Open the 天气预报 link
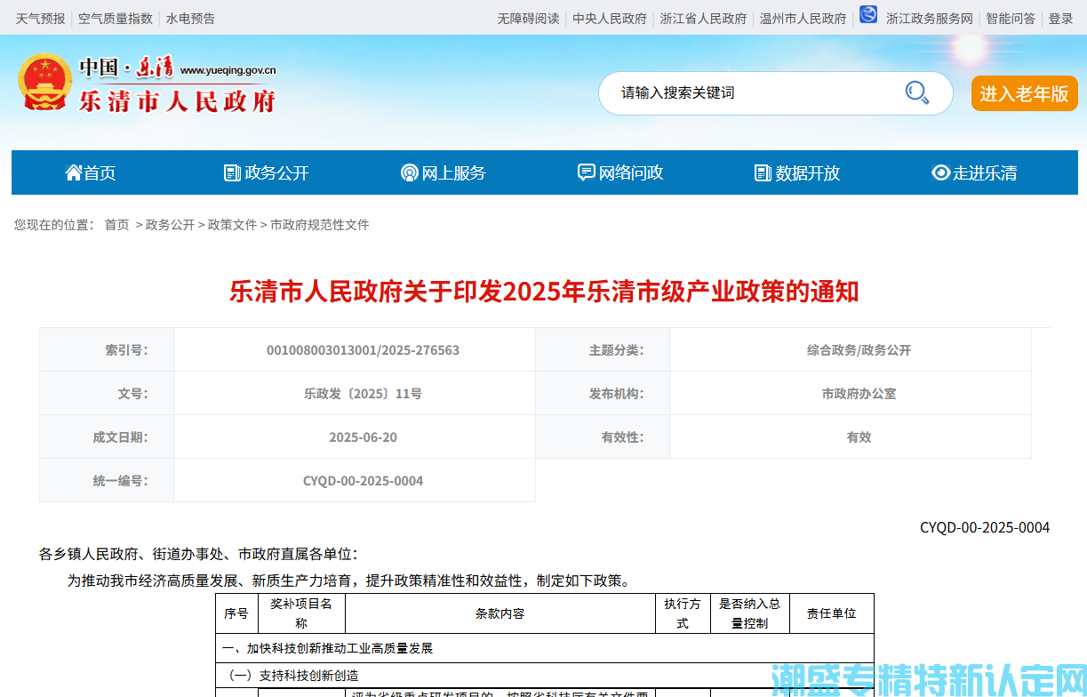Viewport: 1087px width, 697px height. (x=40, y=18)
